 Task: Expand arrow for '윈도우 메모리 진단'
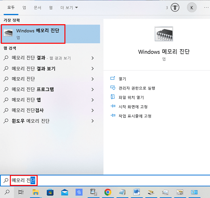tap(93, 121)
